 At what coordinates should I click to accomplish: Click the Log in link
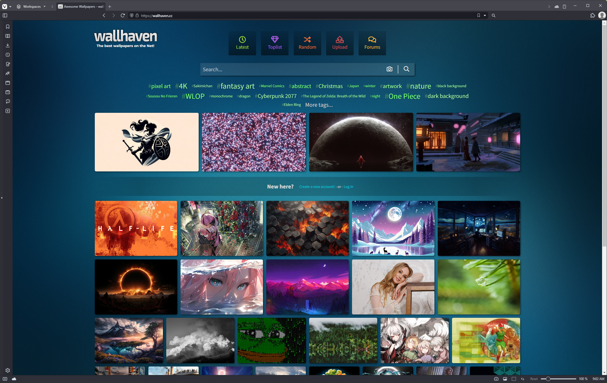click(x=348, y=187)
